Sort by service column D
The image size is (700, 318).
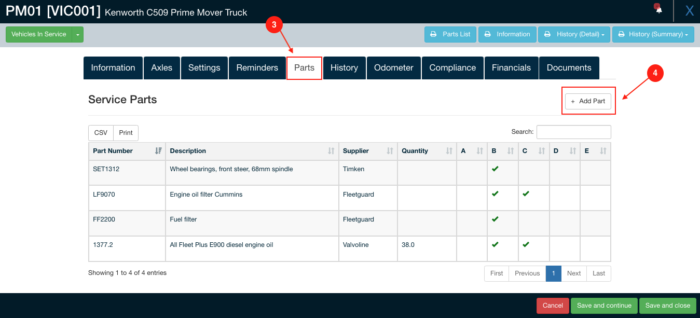(565, 151)
